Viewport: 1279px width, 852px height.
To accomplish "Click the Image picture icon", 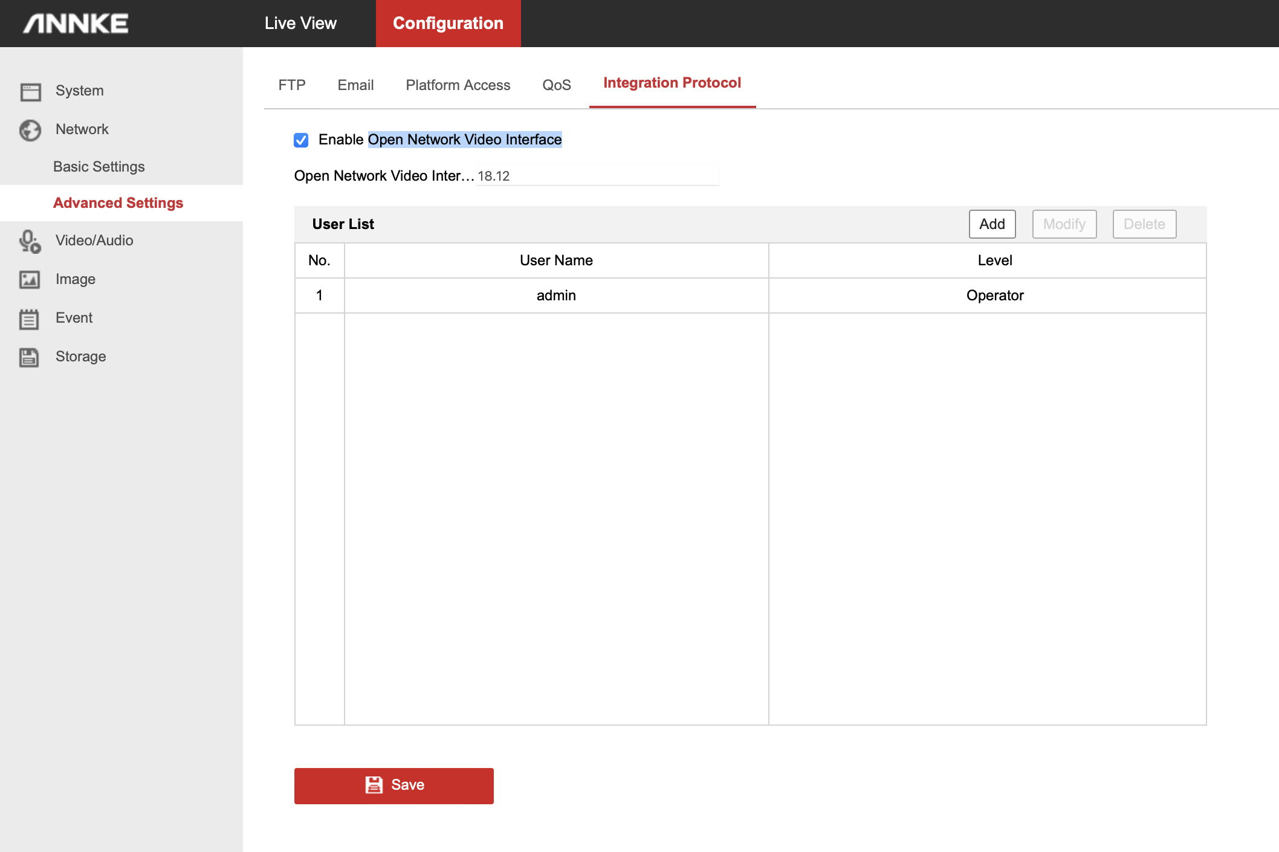I will coord(30,280).
